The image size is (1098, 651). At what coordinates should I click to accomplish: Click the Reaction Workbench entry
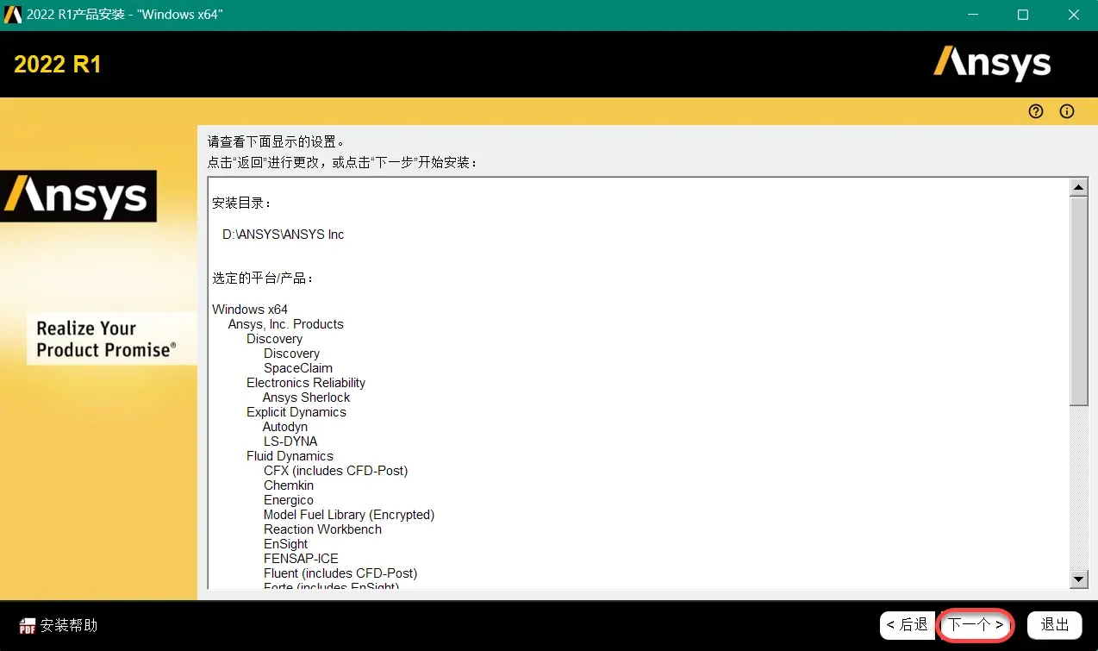322,529
